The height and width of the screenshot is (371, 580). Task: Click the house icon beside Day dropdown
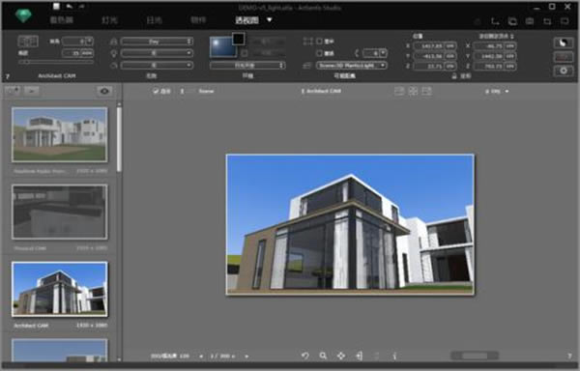click(x=113, y=42)
